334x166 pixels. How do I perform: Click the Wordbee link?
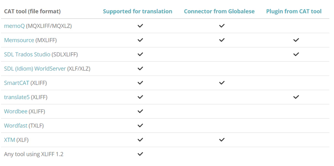click(x=16, y=111)
